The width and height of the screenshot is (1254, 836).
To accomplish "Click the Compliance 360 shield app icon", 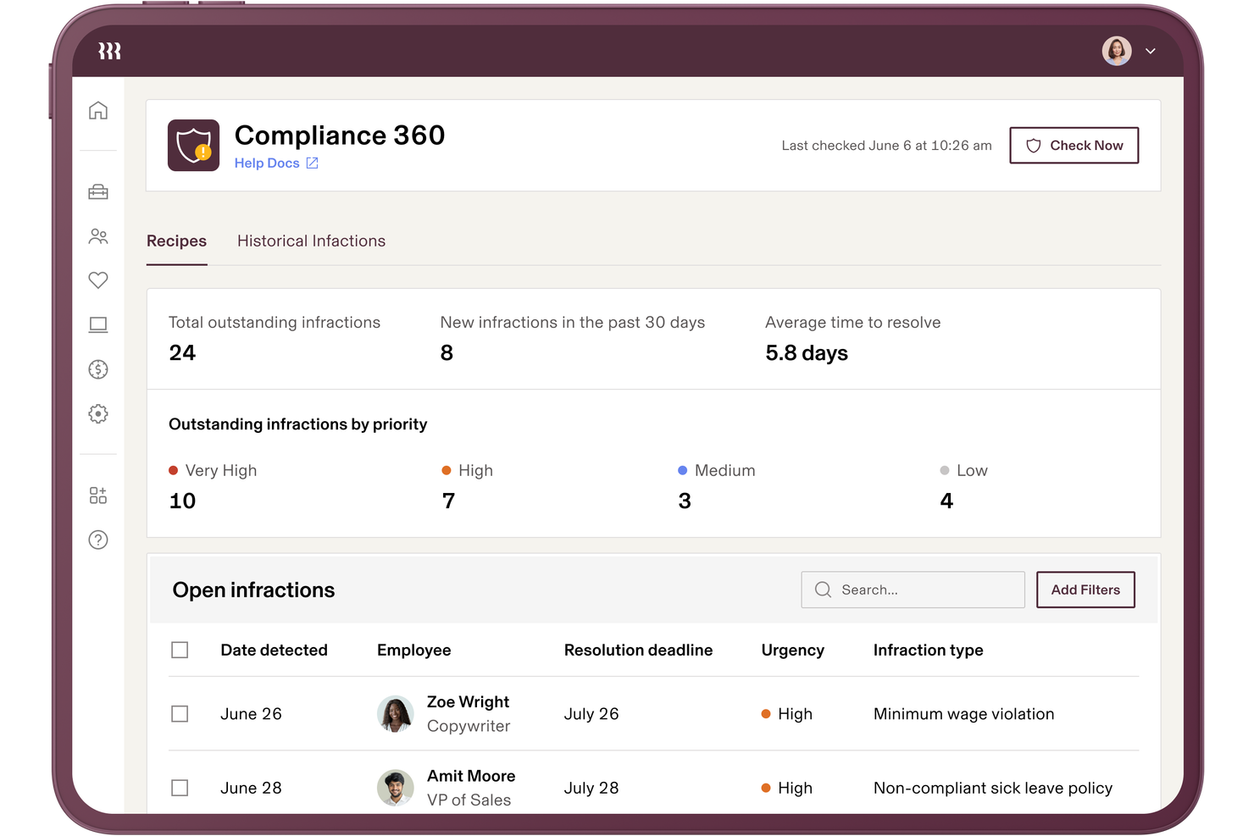I will pyautogui.click(x=193, y=145).
